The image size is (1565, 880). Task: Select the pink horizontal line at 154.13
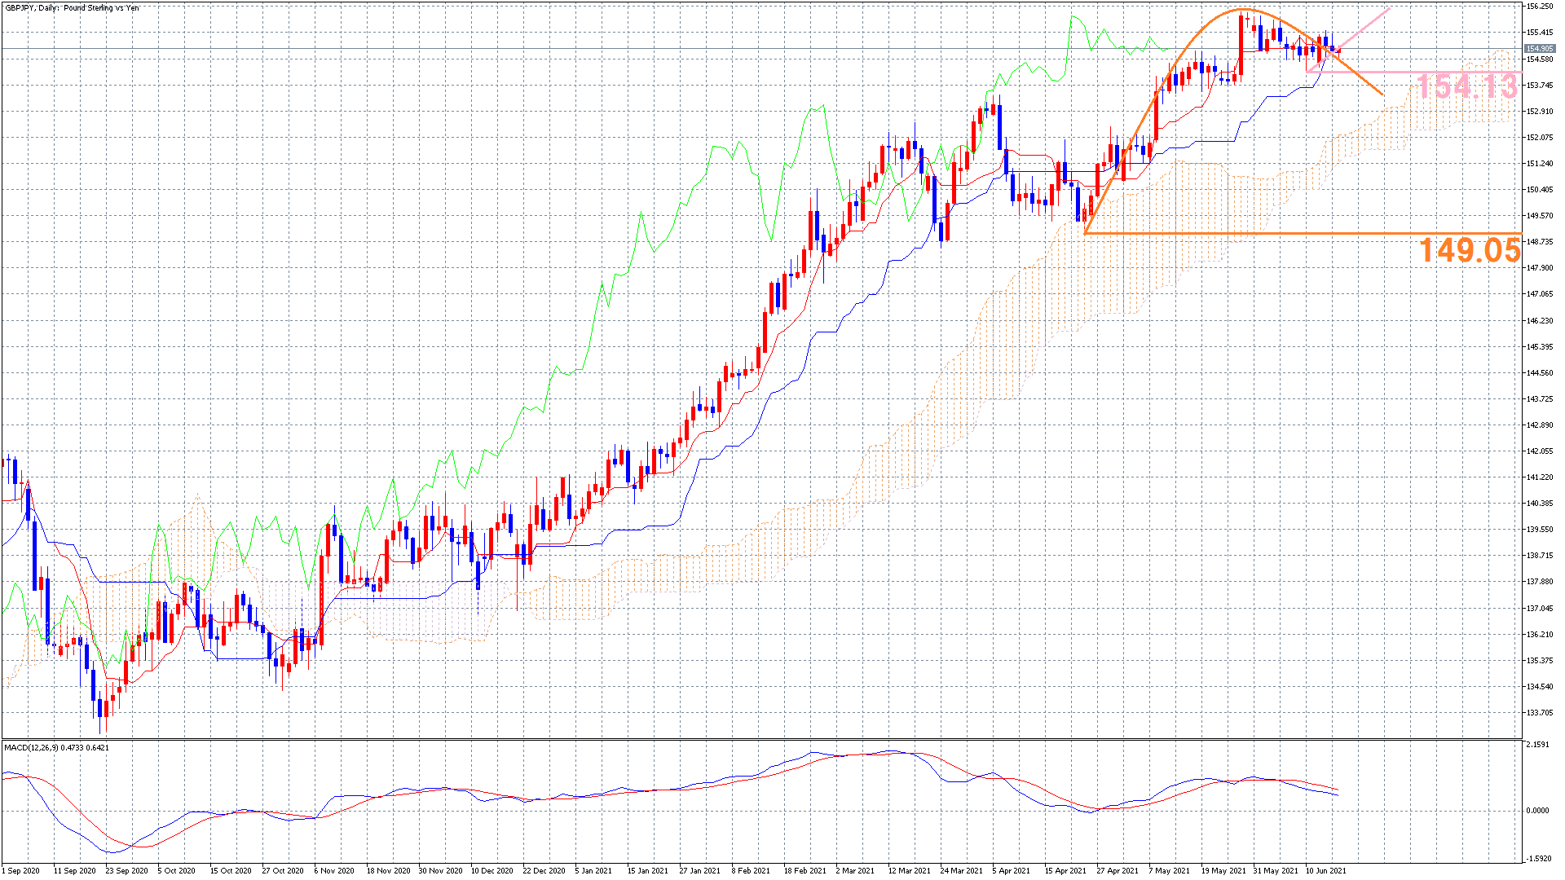(x=1413, y=72)
